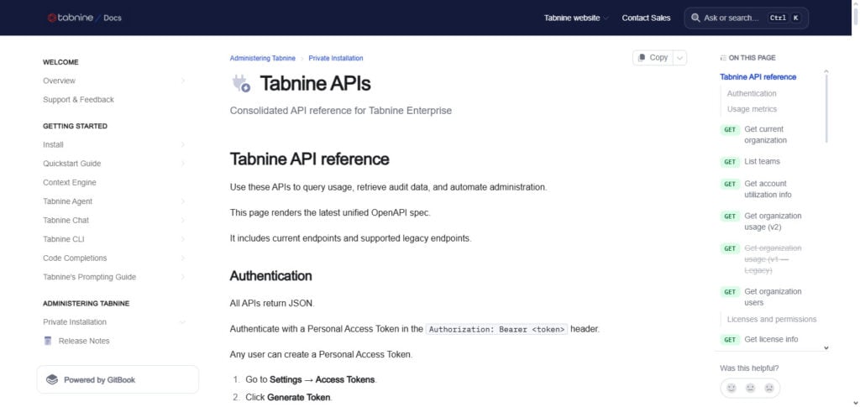860x407 pixels.
Task: Click the Authentication heading
Action: pyautogui.click(x=271, y=276)
